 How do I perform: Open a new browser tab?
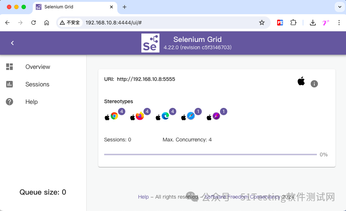coord(125,7)
